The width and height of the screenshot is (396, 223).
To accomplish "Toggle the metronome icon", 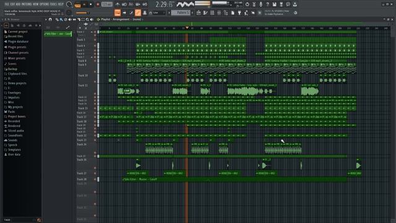I will click(118, 4).
